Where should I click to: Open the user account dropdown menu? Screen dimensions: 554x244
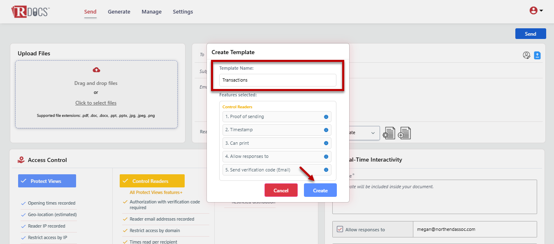pyautogui.click(x=536, y=11)
